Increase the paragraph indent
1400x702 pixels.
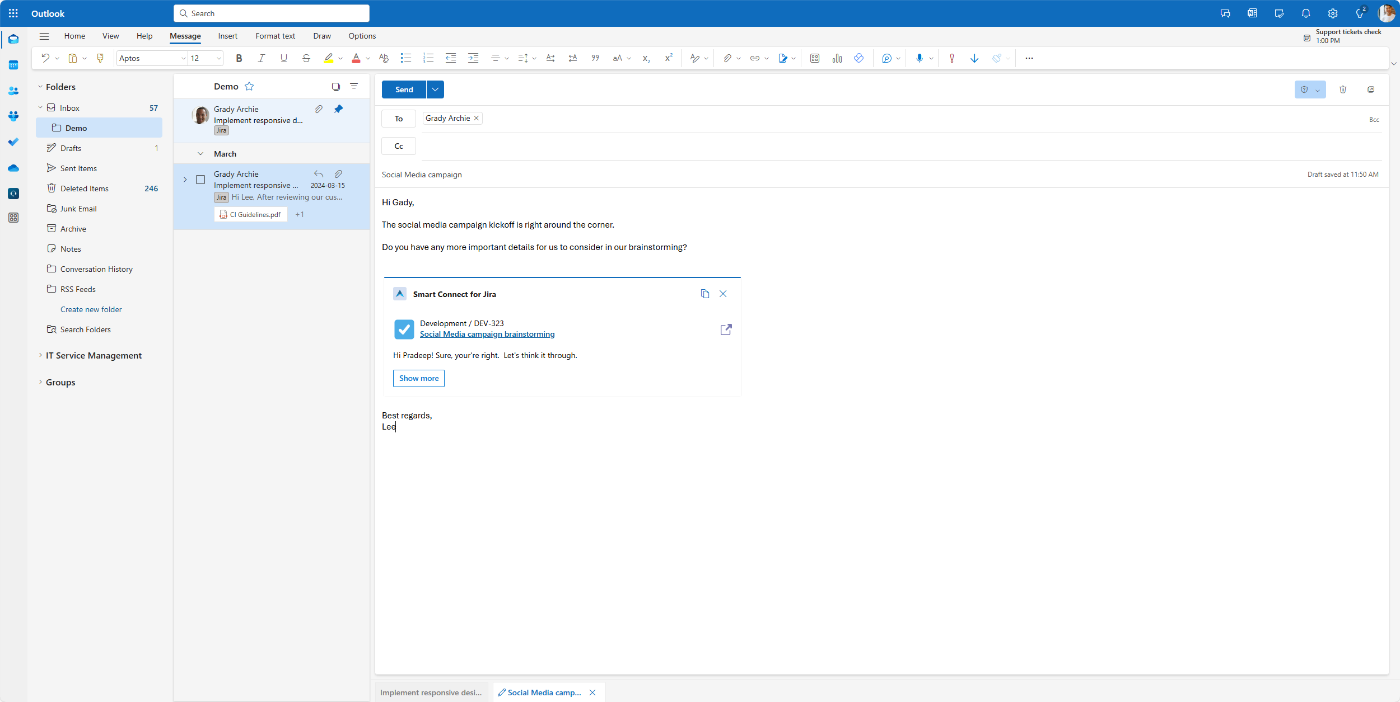473,58
